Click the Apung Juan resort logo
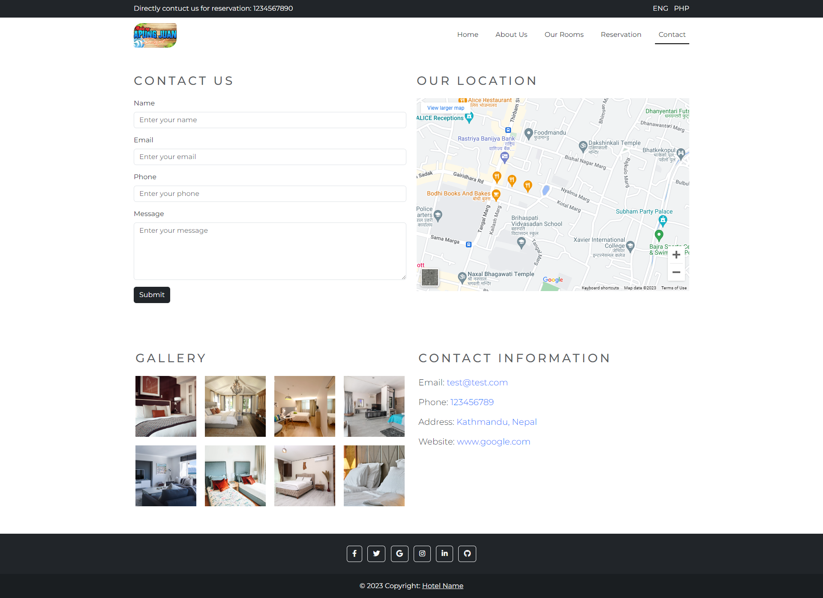The width and height of the screenshot is (823, 598). pyautogui.click(x=155, y=35)
